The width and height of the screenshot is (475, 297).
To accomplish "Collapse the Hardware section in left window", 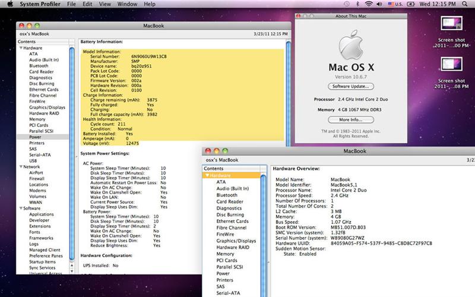I will 20,48.
